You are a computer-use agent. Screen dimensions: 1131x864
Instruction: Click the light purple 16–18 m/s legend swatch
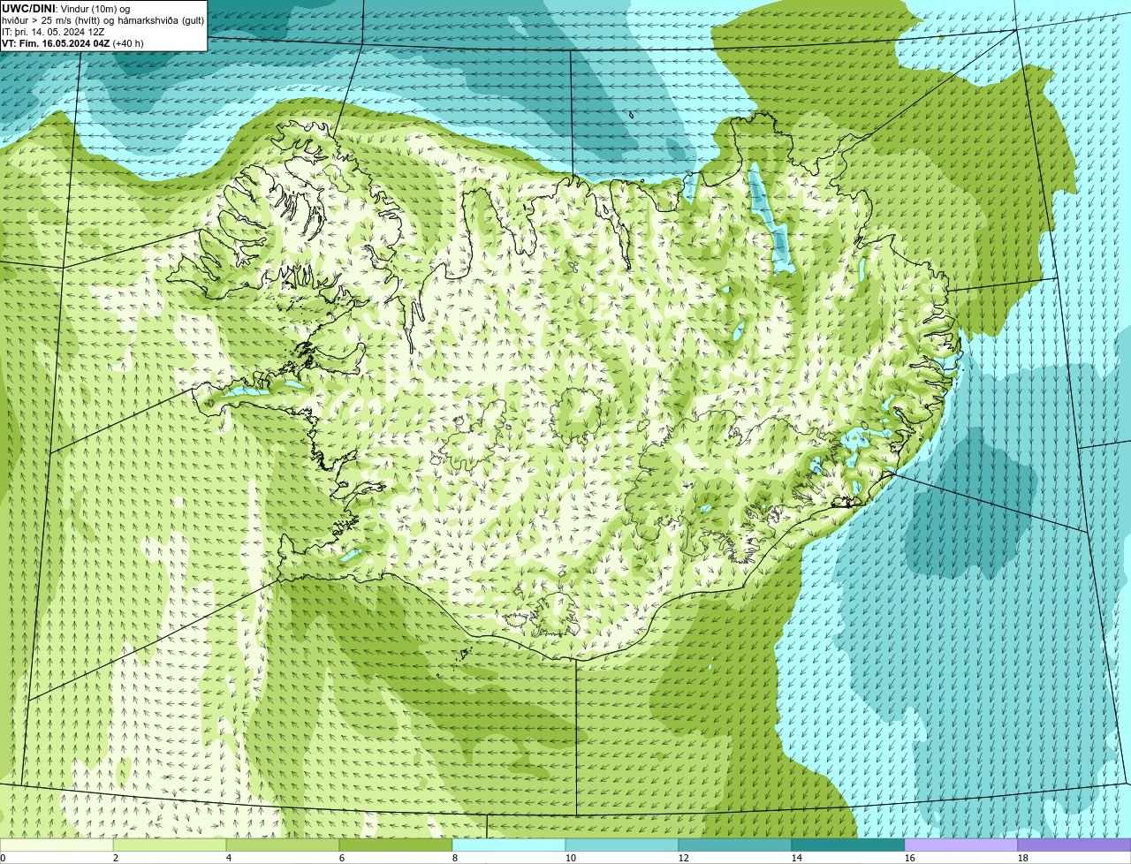point(961,845)
